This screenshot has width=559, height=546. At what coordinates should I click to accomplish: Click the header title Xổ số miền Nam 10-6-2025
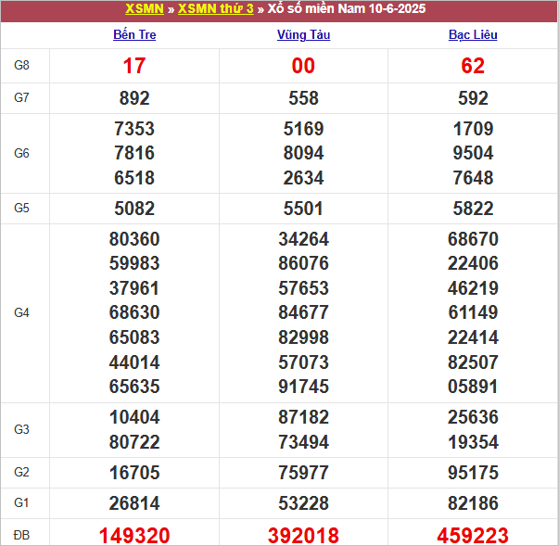click(347, 8)
